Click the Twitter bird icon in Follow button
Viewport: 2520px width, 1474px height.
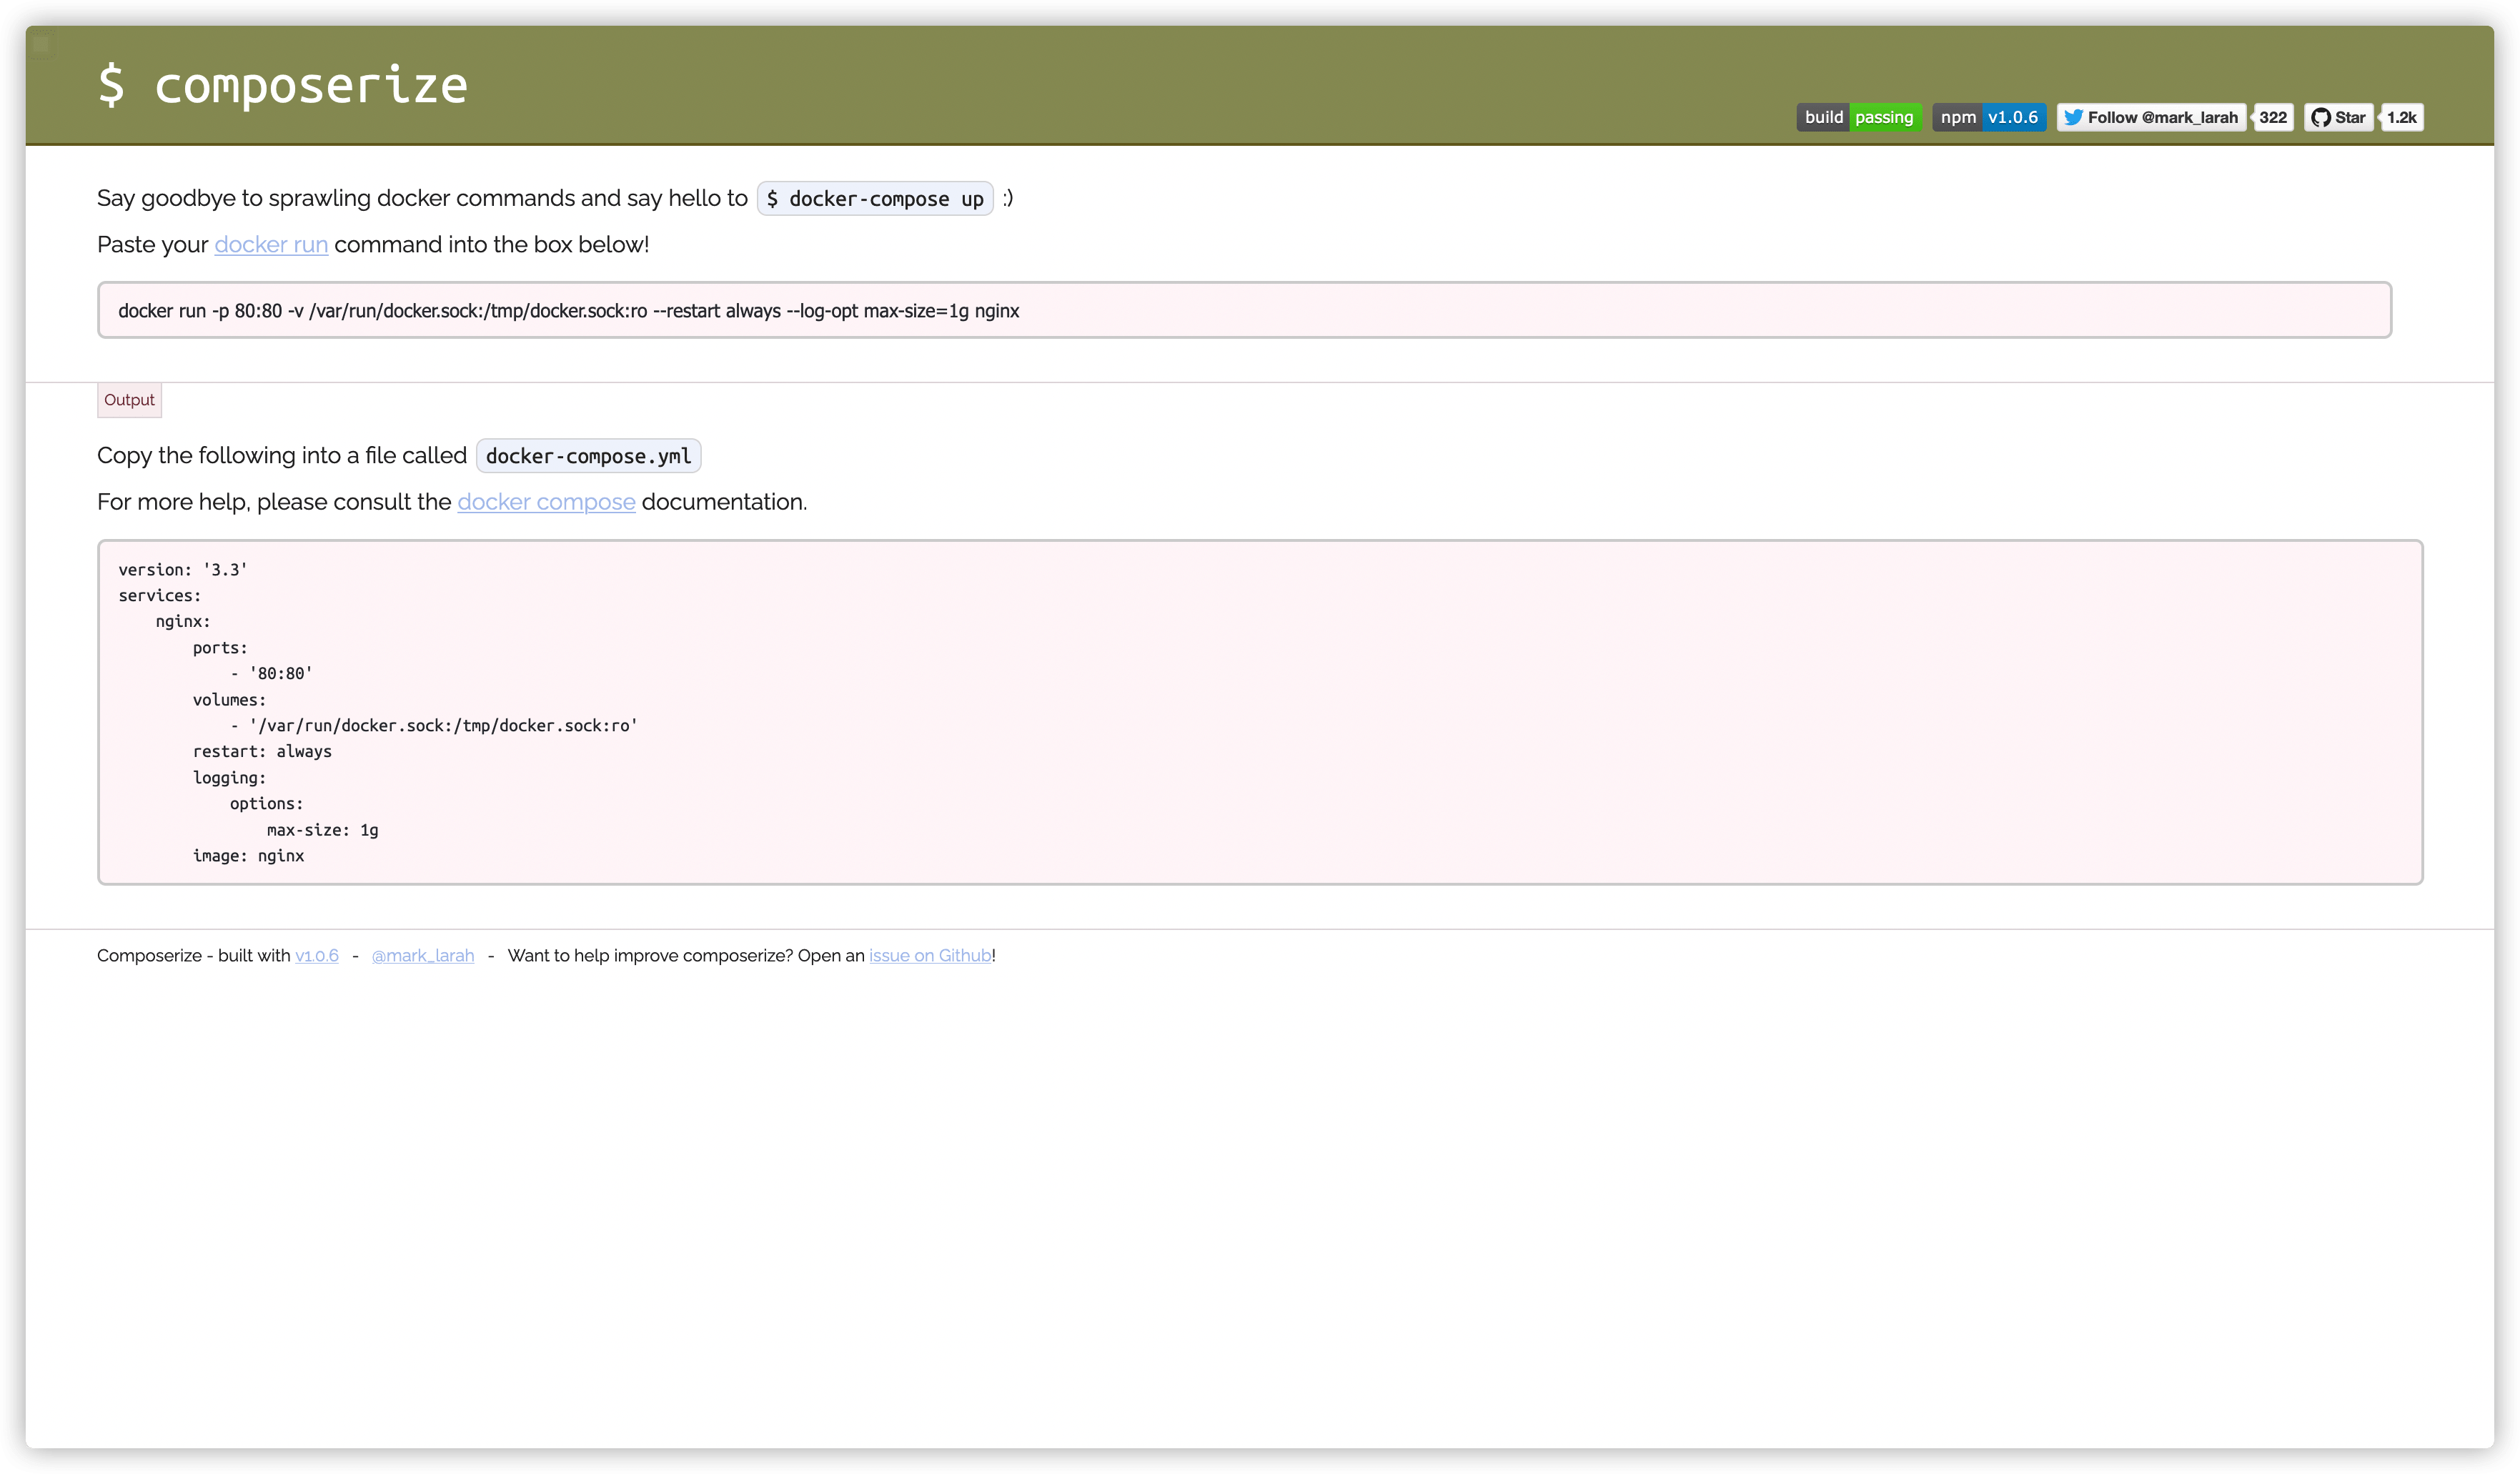(2073, 118)
